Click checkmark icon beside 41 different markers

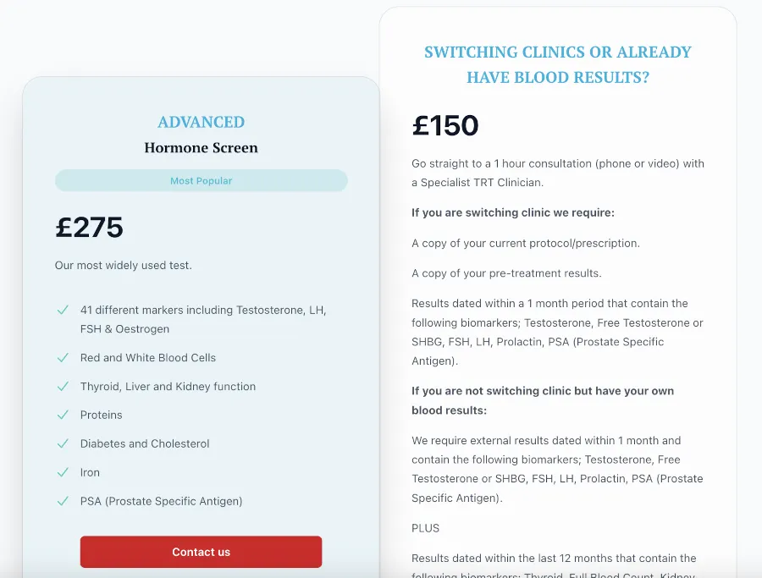point(63,310)
